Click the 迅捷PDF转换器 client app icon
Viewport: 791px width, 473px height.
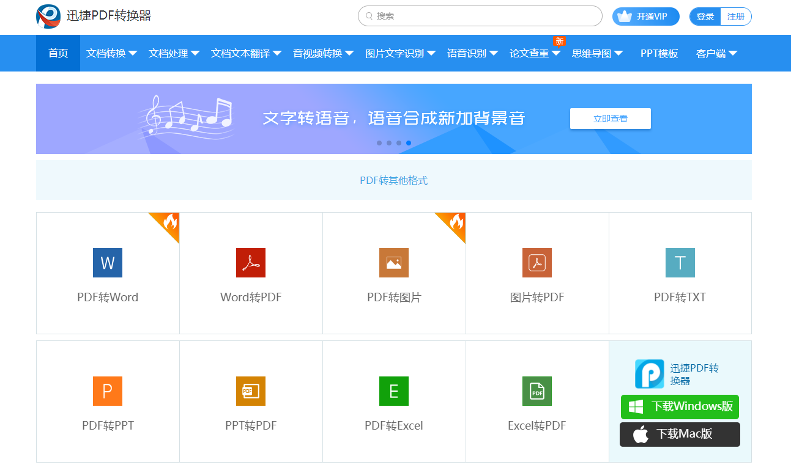point(649,374)
